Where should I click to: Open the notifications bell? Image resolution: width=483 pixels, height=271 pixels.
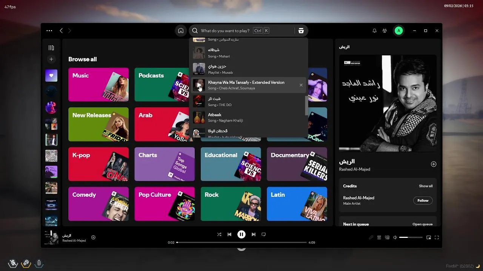tap(374, 31)
